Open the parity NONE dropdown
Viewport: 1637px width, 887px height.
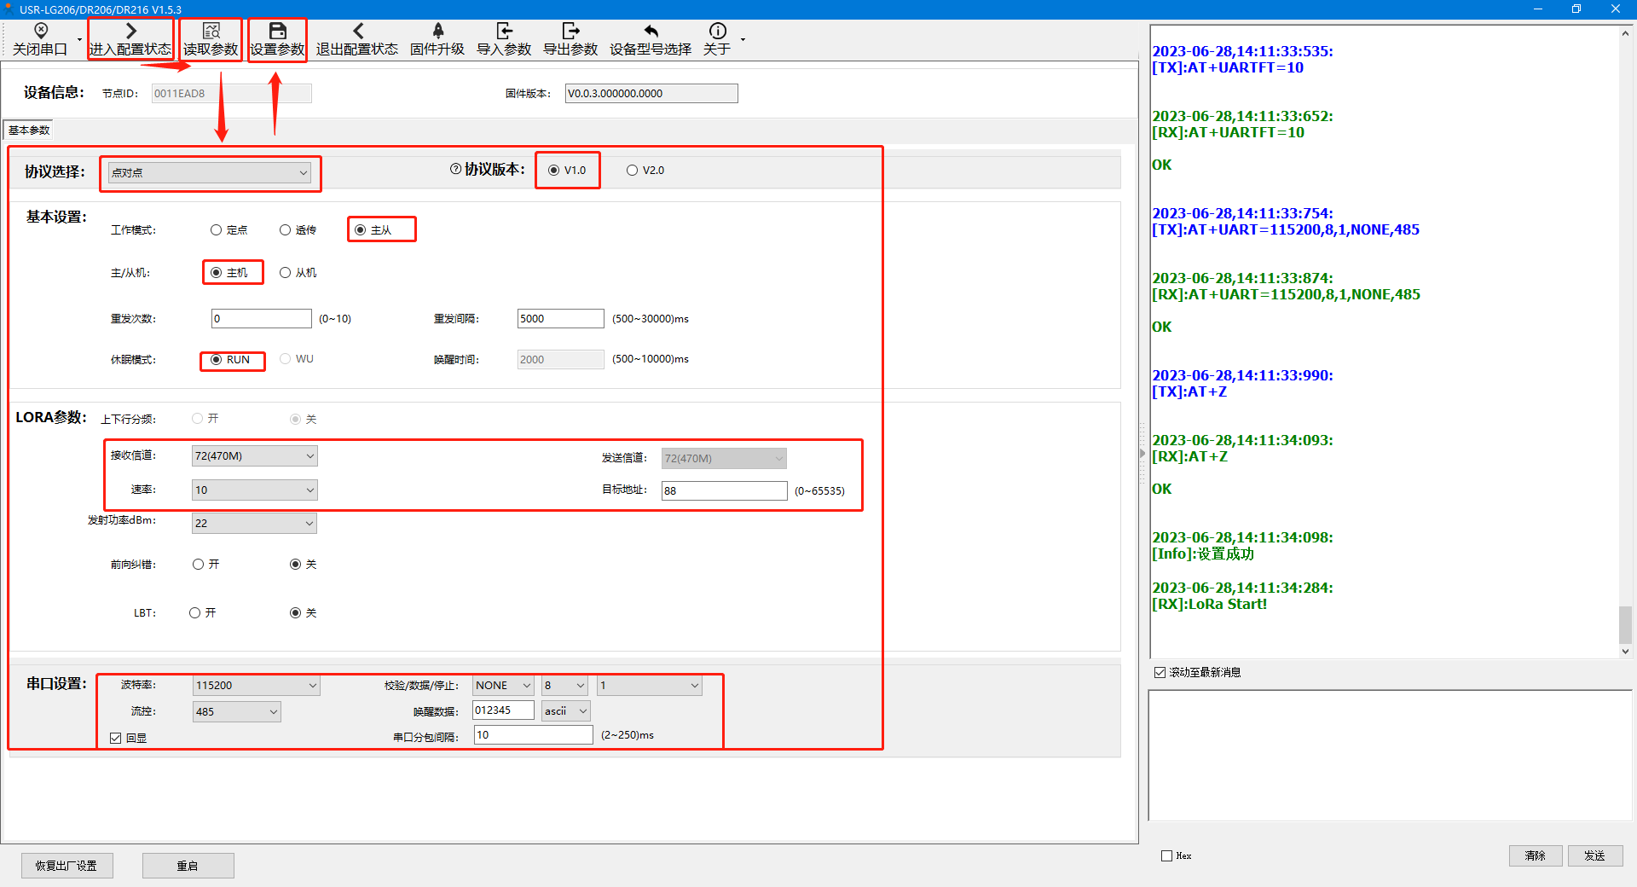pyautogui.click(x=503, y=685)
